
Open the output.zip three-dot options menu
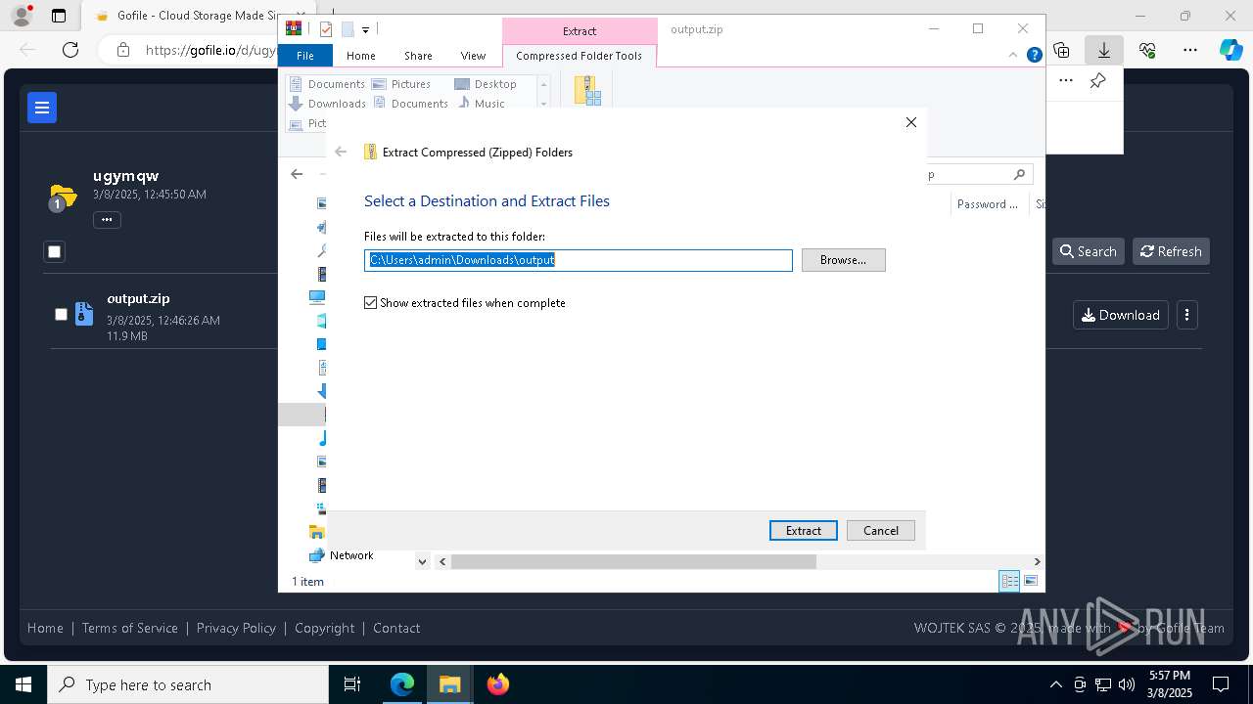coord(1186,315)
